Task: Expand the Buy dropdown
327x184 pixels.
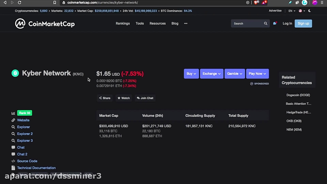Action: pos(191,74)
